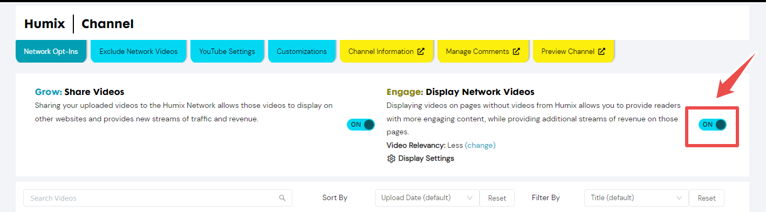Select the Customizations tab
766x212 pixels.
click(302, 51)
